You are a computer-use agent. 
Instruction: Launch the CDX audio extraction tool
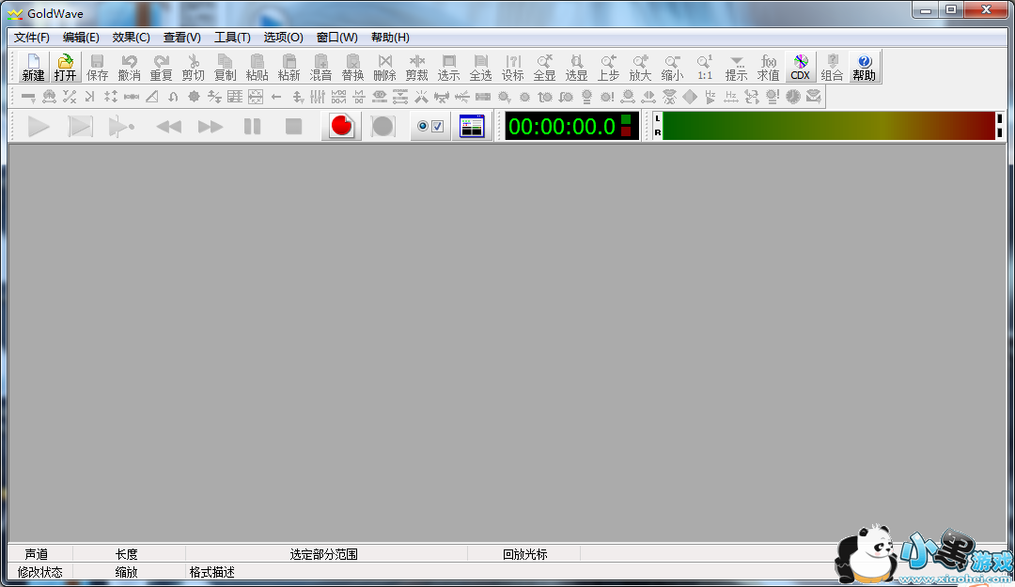(800, 68)
